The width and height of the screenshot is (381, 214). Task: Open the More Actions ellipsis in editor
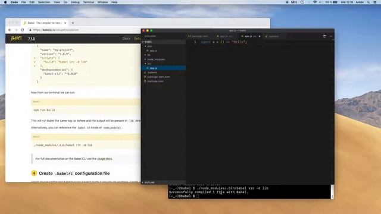coord(331,36)
